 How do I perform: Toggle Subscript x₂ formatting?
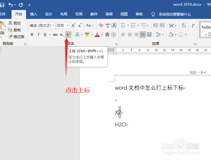(x=62, y=35)
